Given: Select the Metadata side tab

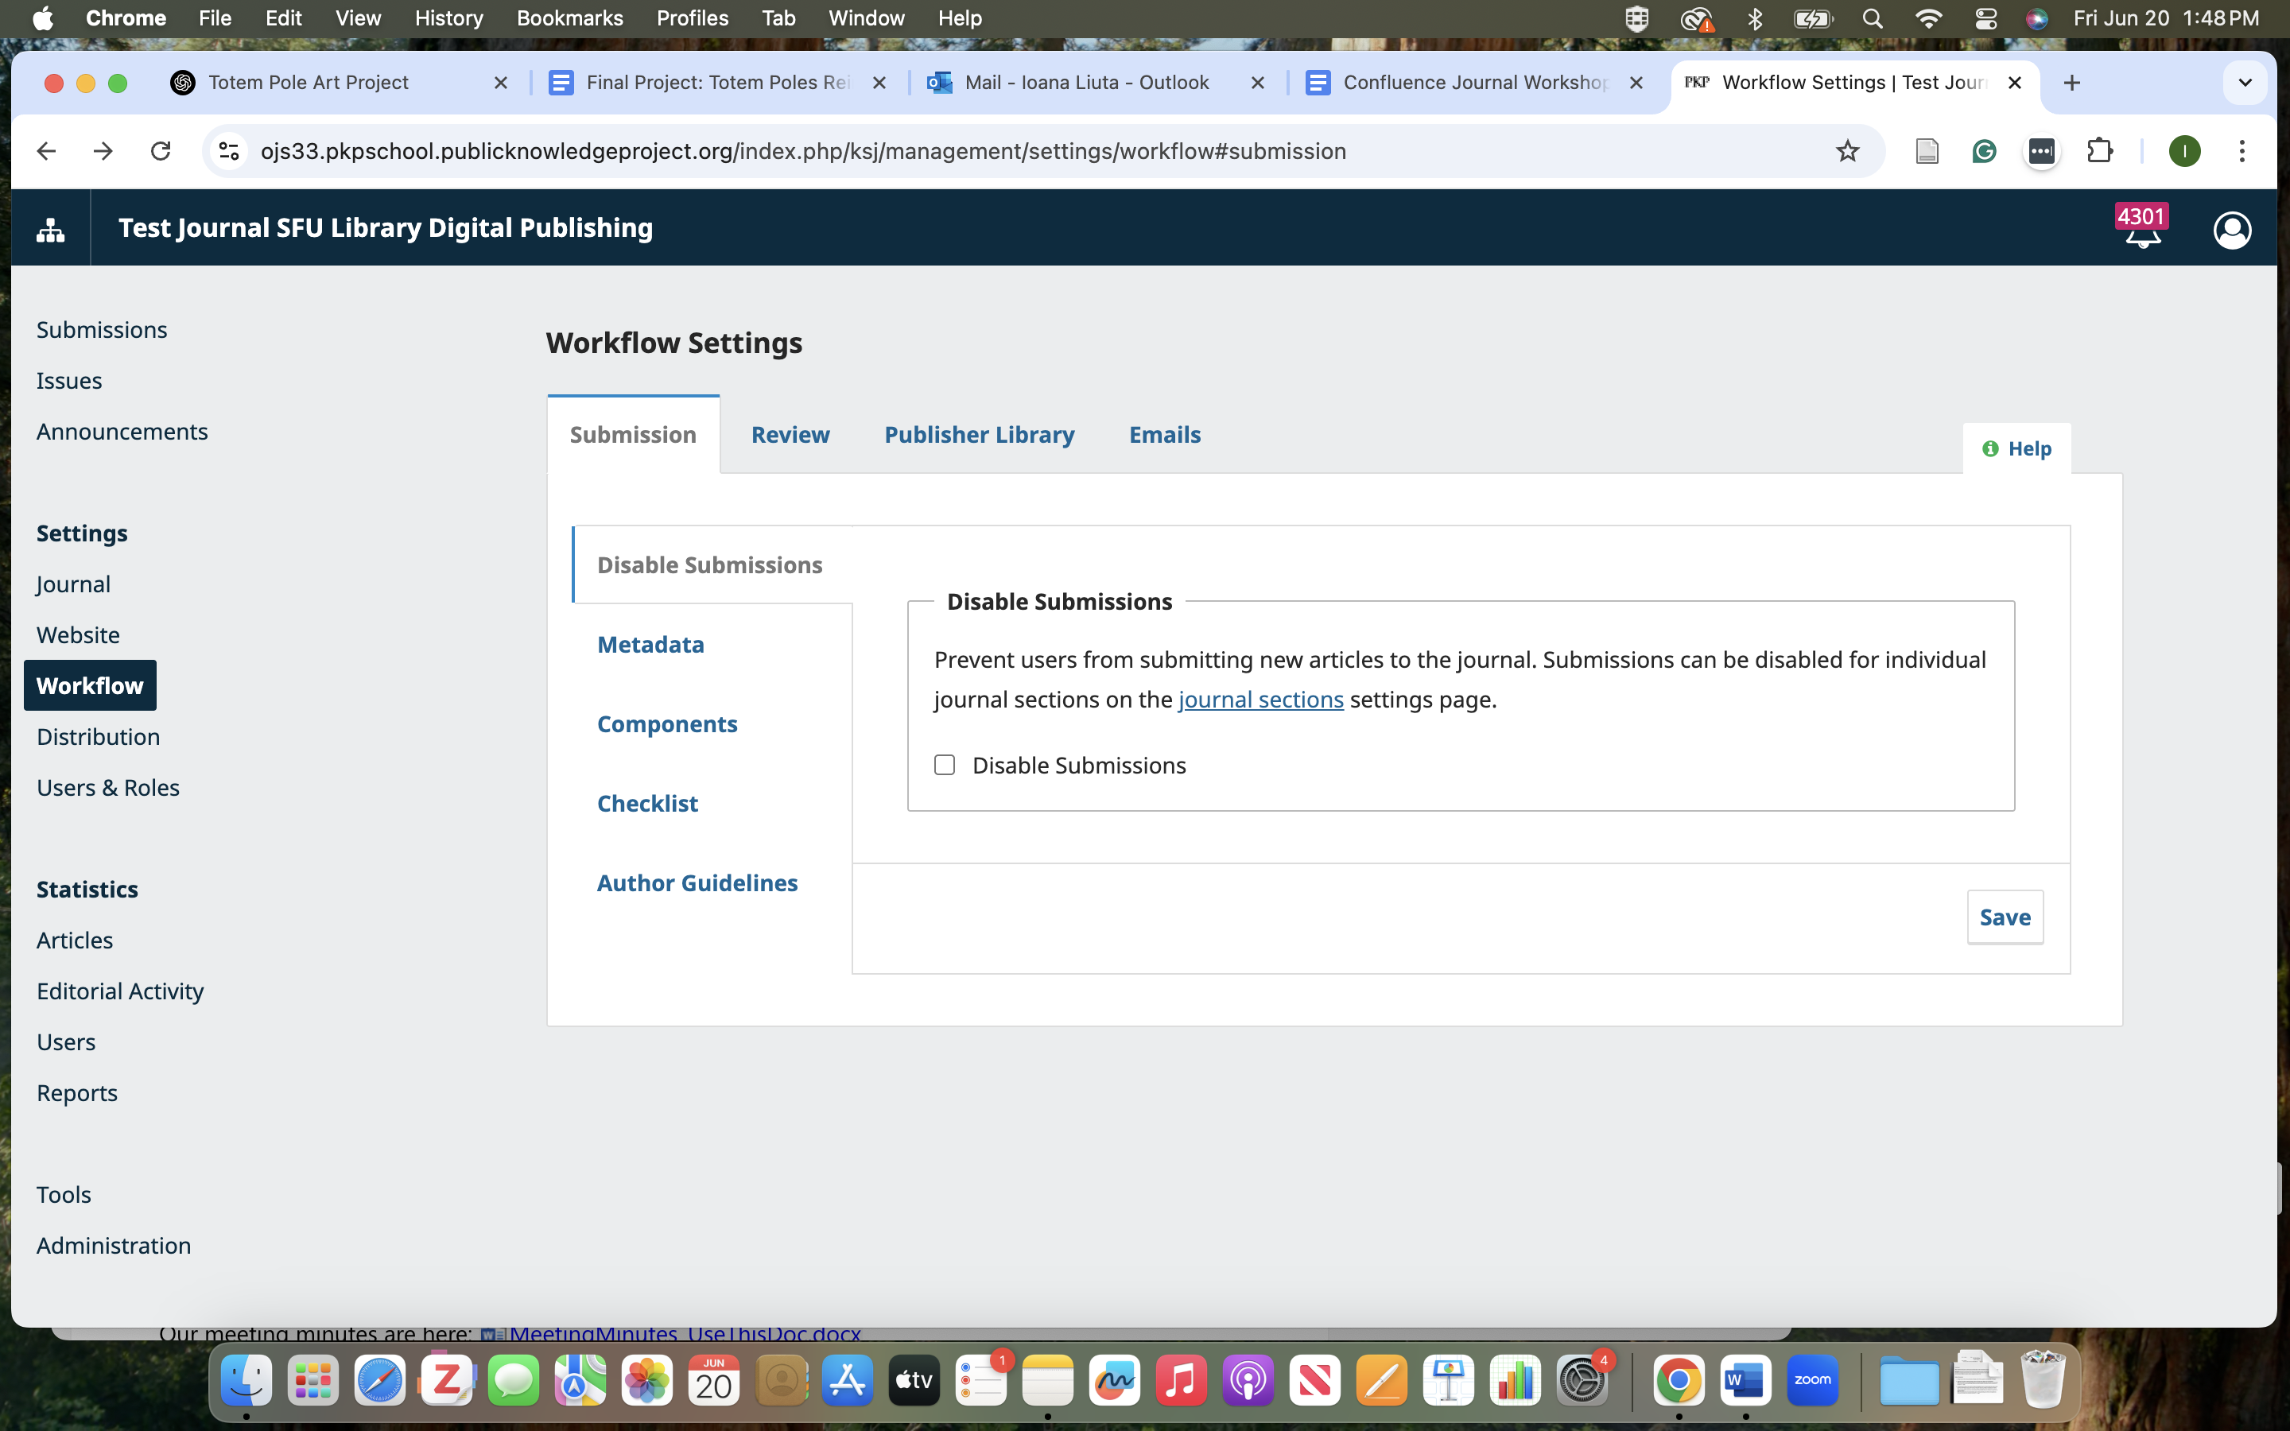Looking at the screenshot, I should click(650, 645).
